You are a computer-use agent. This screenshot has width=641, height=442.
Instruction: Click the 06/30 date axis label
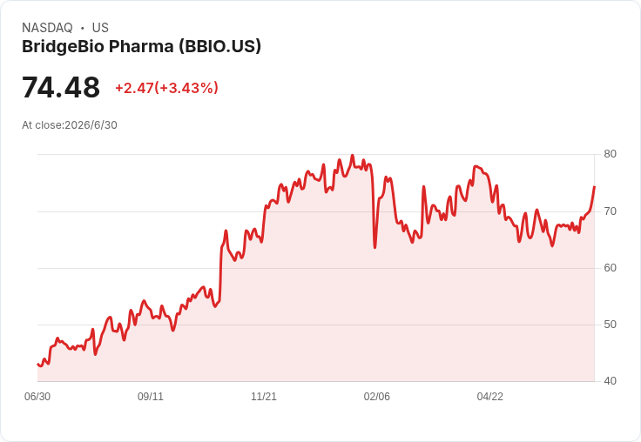pyautogui.click(x=37, y=397)
